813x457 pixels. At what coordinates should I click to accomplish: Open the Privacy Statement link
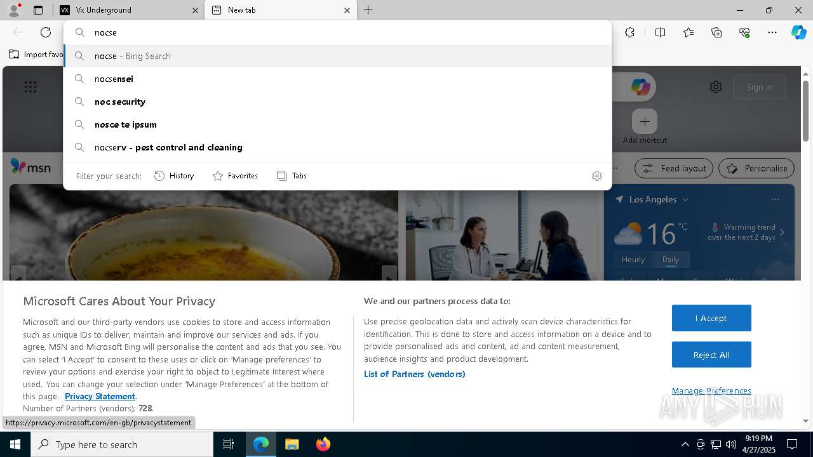pyautogui.click(x=100, y=396)
